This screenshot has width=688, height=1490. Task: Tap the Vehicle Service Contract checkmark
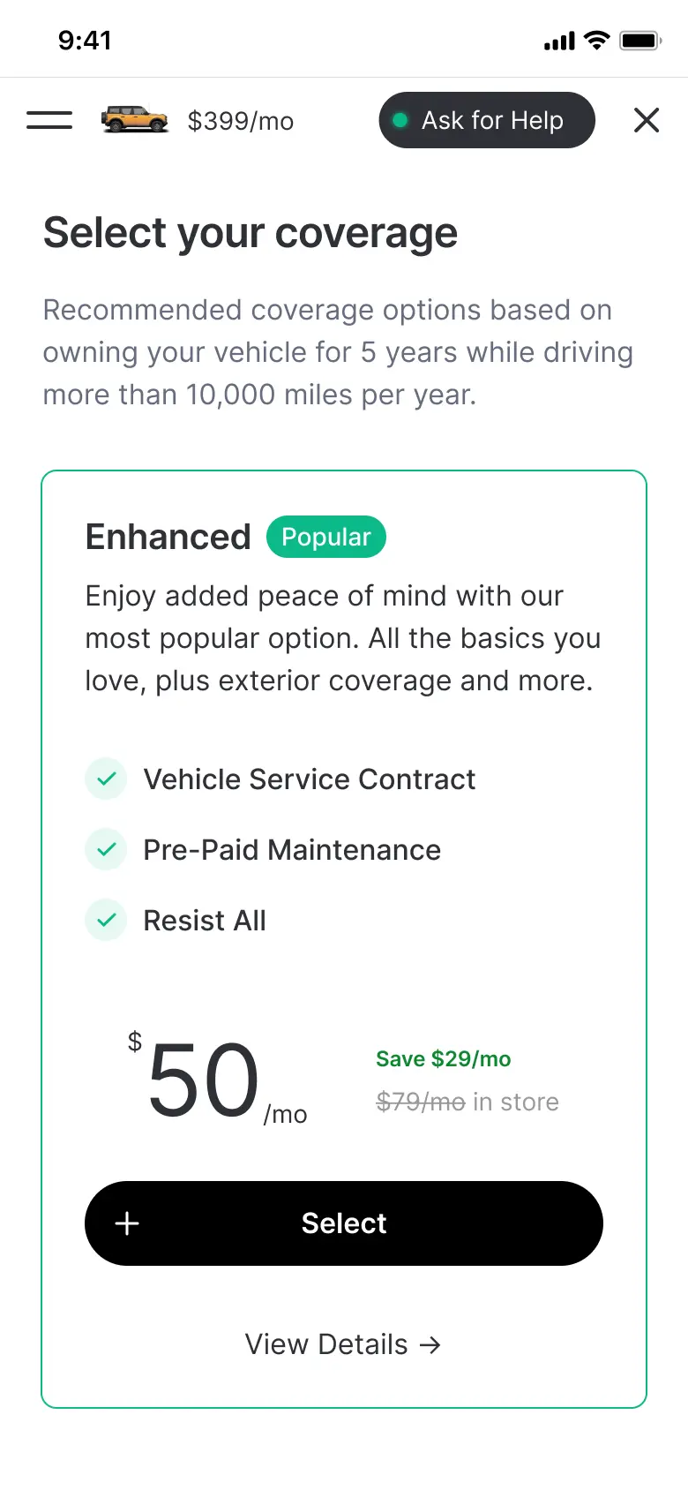coord(106,779)
